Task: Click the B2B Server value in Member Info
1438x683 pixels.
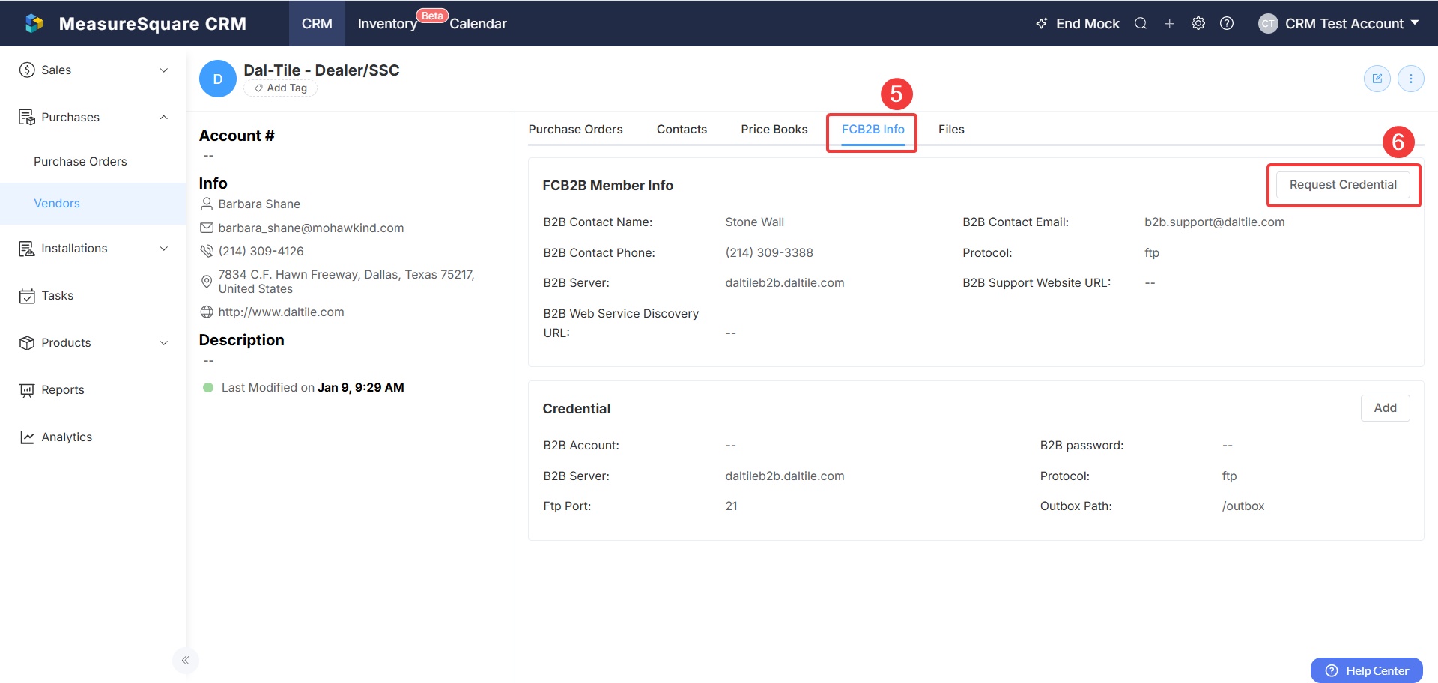Action: [784, 282]
